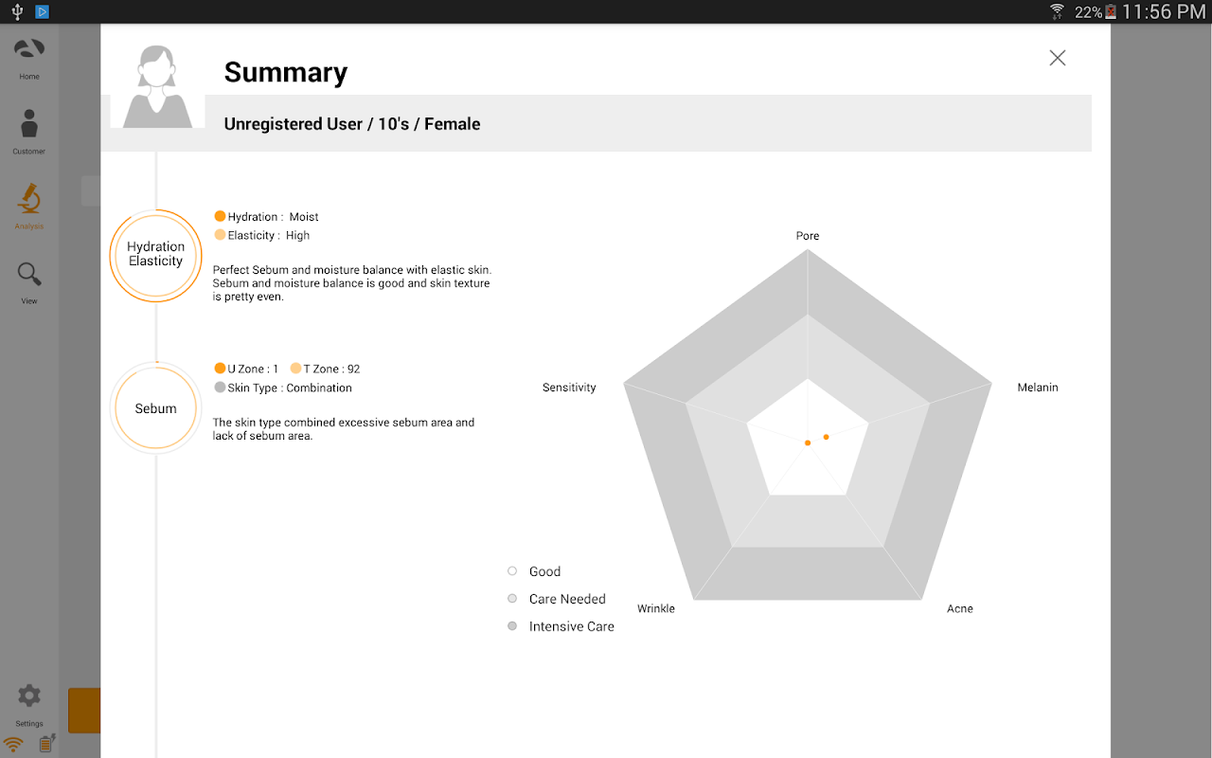The width and height of the screenshot is (1212, 758).
Task: Tap the USB icon in status bar
Action: [17, 12]
